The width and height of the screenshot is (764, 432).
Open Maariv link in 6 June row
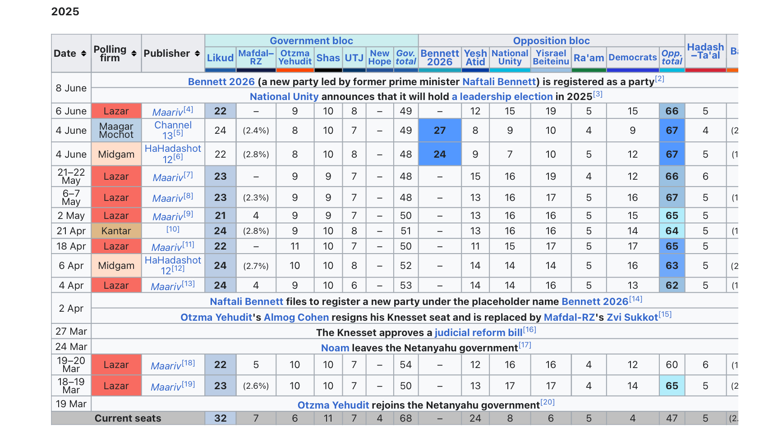pos(167,112)
